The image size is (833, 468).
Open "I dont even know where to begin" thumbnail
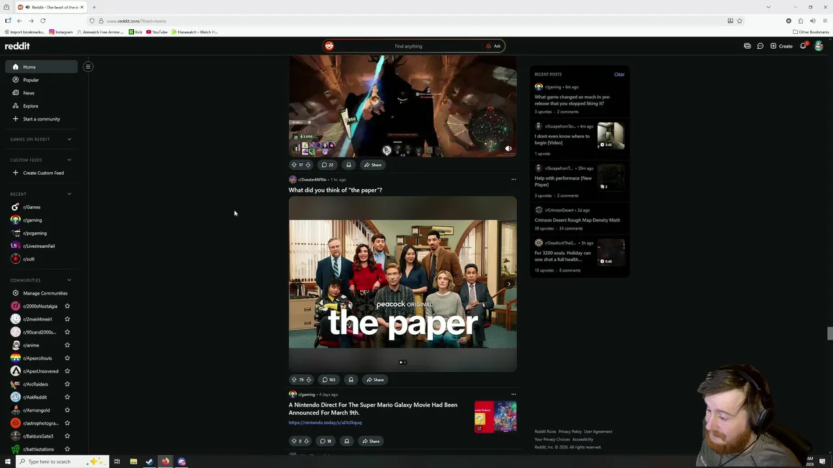click(x=611, y=136)
